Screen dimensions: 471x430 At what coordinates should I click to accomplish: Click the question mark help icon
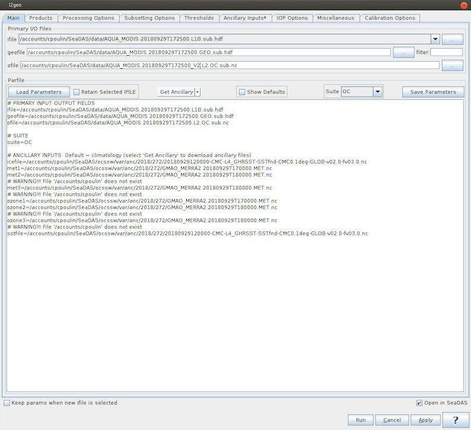tap(457, 419)
